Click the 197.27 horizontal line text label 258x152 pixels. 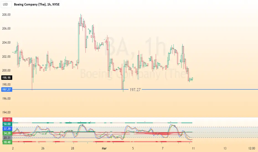135,90
